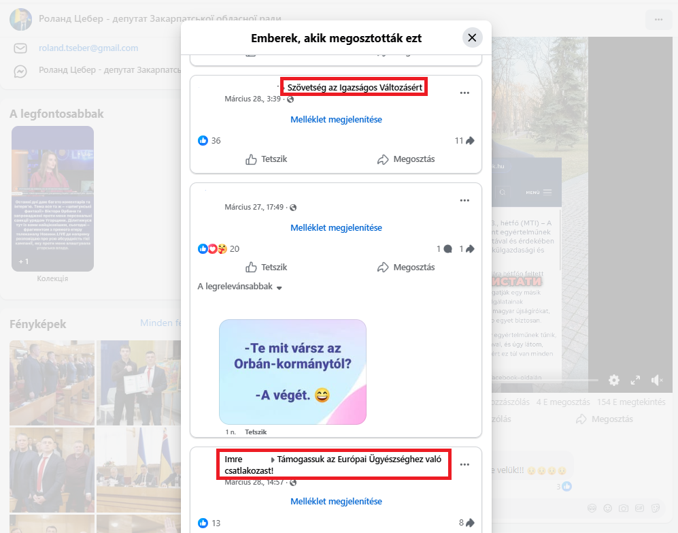
Task: Show attachment in the first shared post
Action: tap(336, 120)
